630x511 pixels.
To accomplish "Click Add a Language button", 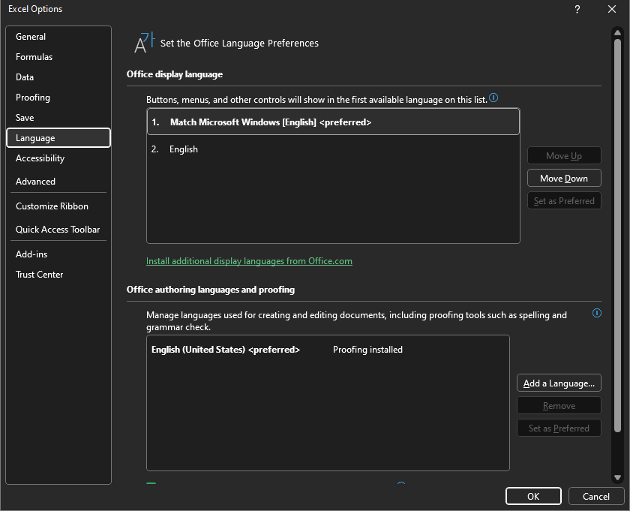I will 559,383.
